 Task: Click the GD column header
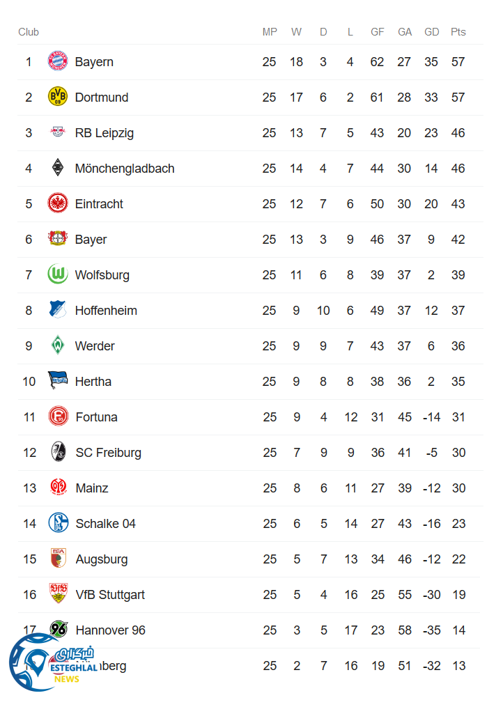coord(431,32)
